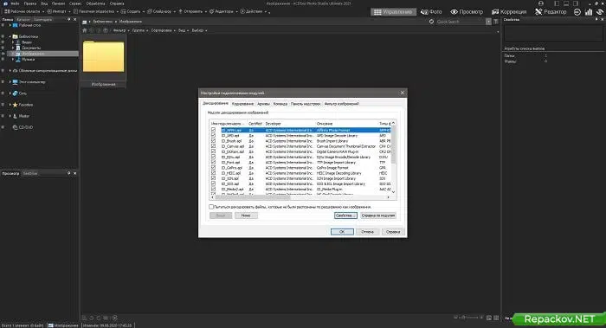
Task: Expand the Этот компьютер tree node
Action: pyautogui.click(x=10, y=82)
